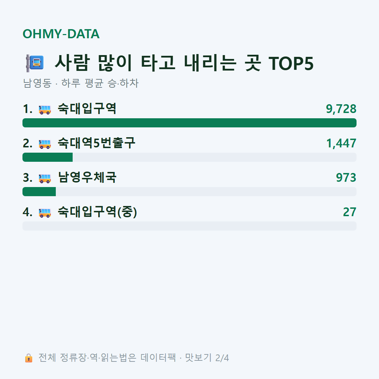Select the 숙대역5번출구 stop name
379x379 pixels.
point(97,143)
